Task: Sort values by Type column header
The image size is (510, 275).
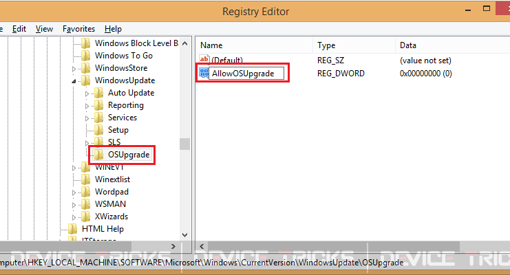Action: [354, 45]
